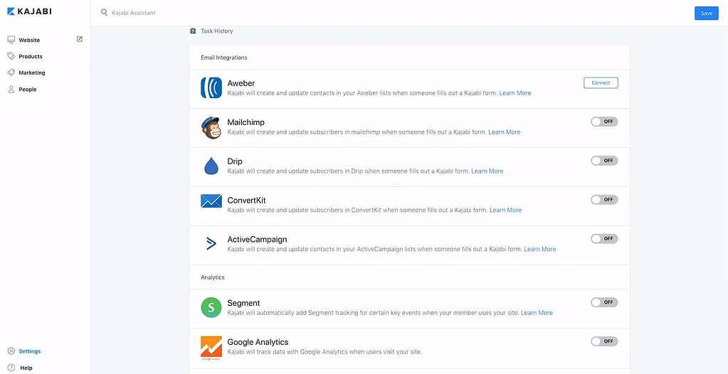Enable the Mailchimp integration toggle
Screen dimensions: 728x374
(604, 122)
